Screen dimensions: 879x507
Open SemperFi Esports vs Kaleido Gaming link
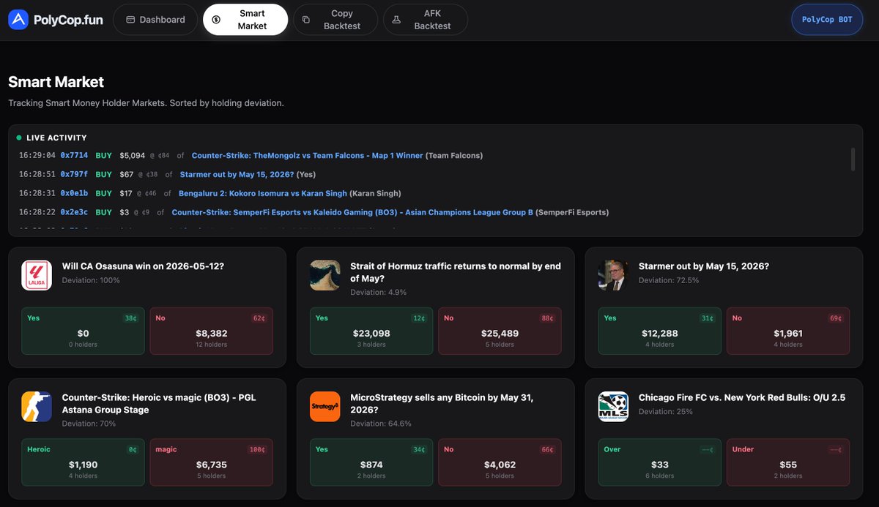click(x=352, y=212)
